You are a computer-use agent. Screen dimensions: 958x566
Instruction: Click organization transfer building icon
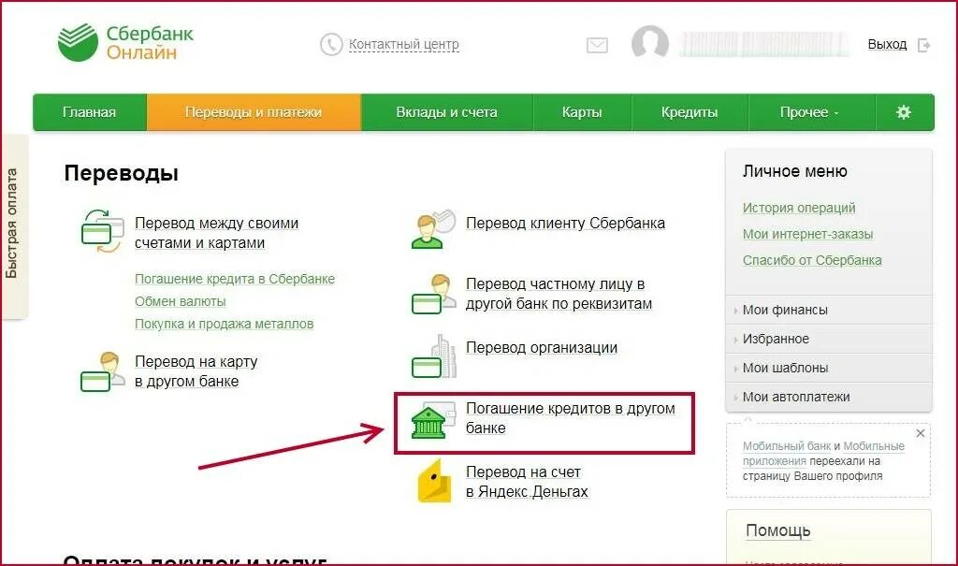434,356
